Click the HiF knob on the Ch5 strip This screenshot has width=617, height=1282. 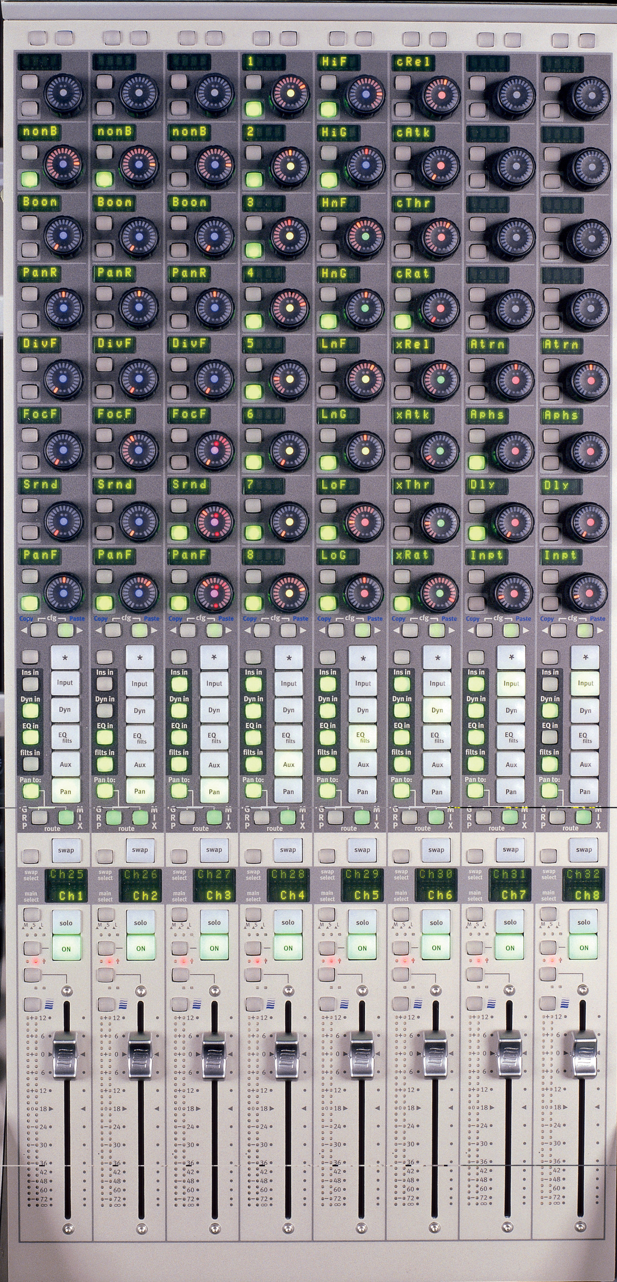[x=366, y=95]
